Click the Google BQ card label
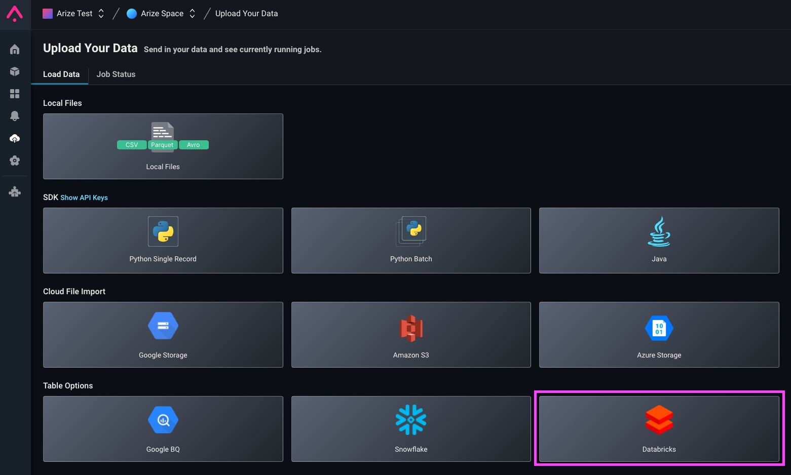Screen dimensions: 791x475 163,449
